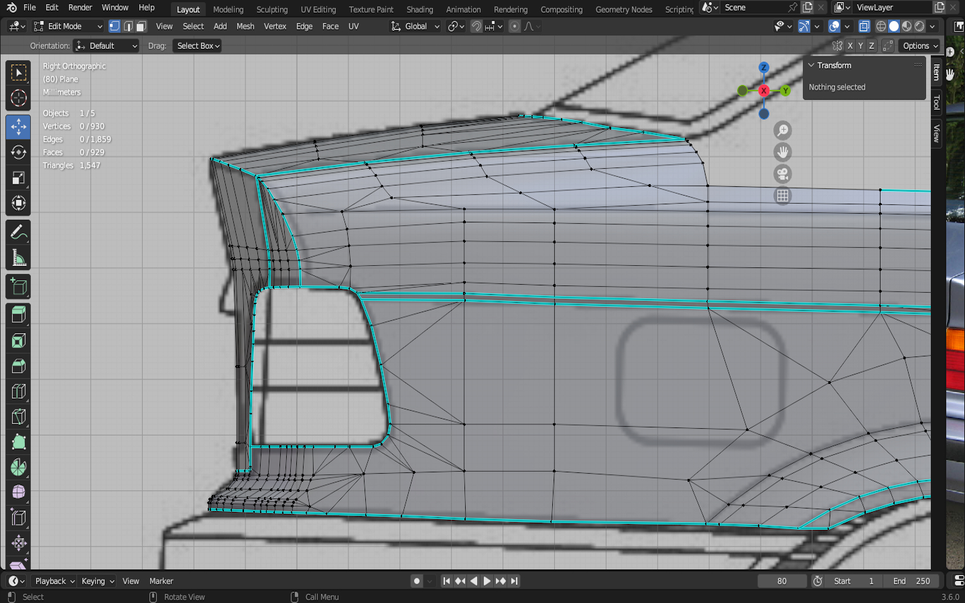965x603 pixels.
Task: Switch viewport to wireframe shading
Action: click(x=881, y=26)
